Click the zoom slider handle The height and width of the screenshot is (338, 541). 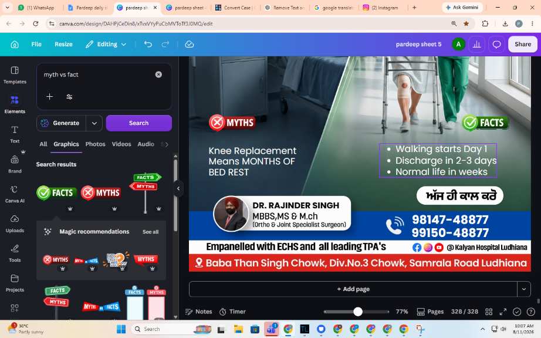358,312
